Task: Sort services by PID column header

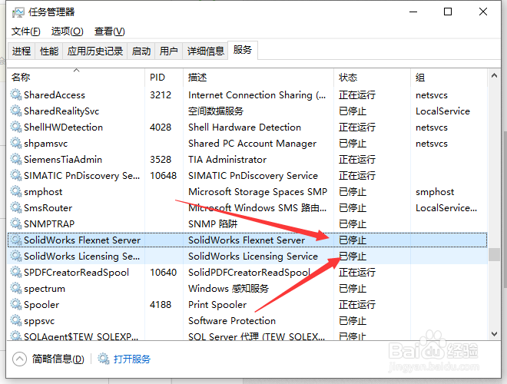Action: [164, 78]
